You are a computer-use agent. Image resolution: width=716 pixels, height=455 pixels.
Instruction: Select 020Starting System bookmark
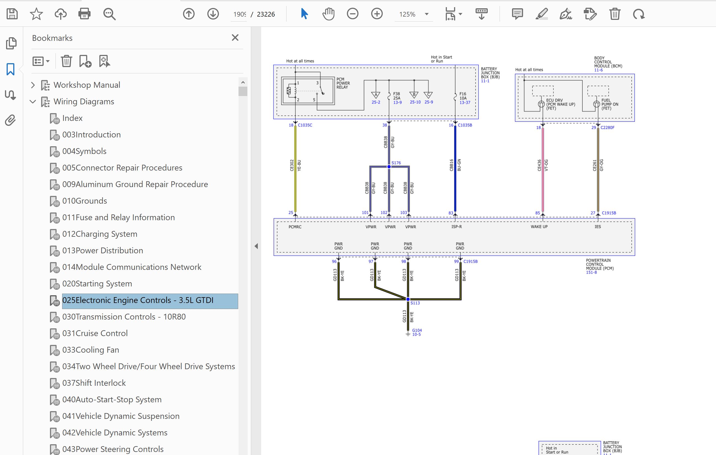pos(97,284)
